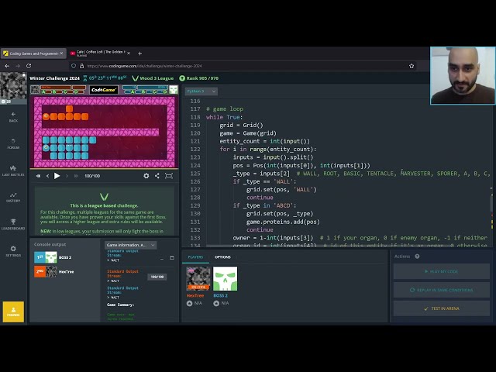This screenshot has width=496, height=372.
Task: Step back one frame in replay
Action: click(48, 176)
